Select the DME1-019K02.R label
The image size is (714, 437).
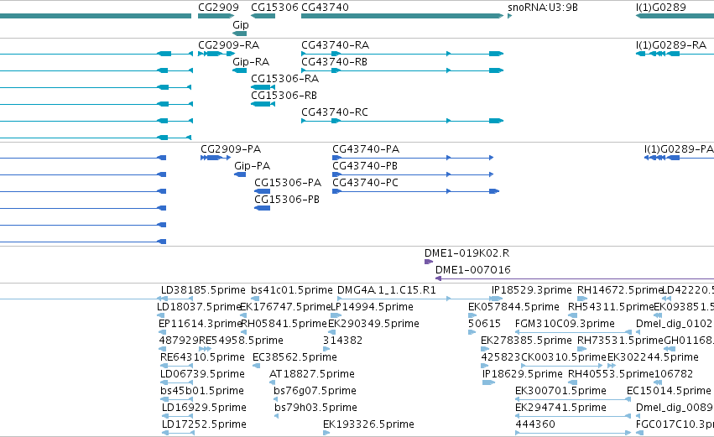(466, 253)
